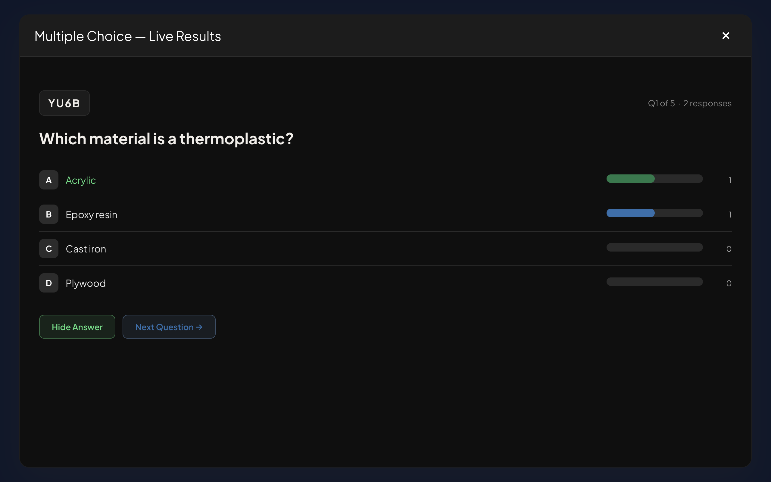This screenshot has height=482, width=771.
Task: Click the Acrylic response count 1
Action: point(730,180)
